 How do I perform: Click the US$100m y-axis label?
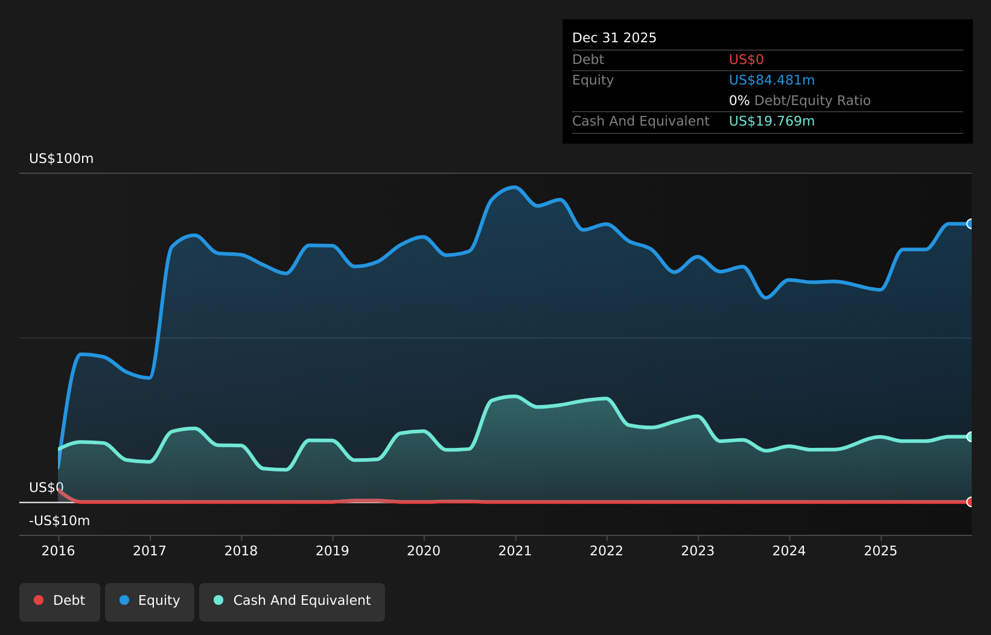coord(61,159)
